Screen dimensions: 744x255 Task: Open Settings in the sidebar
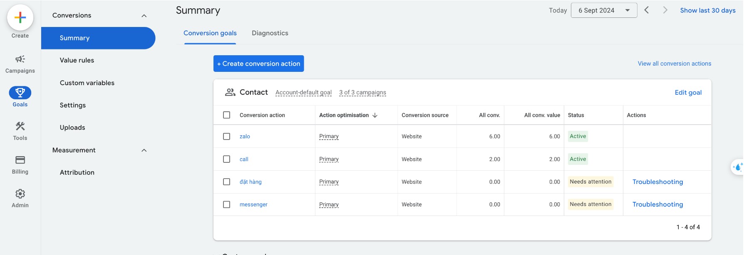click(x=72, y=105)
